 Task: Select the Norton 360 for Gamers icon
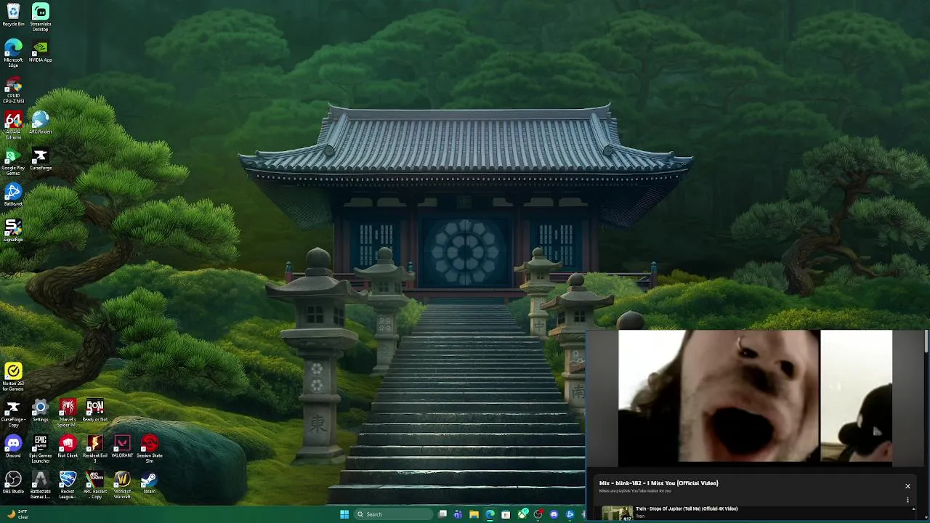click(13, 378)
